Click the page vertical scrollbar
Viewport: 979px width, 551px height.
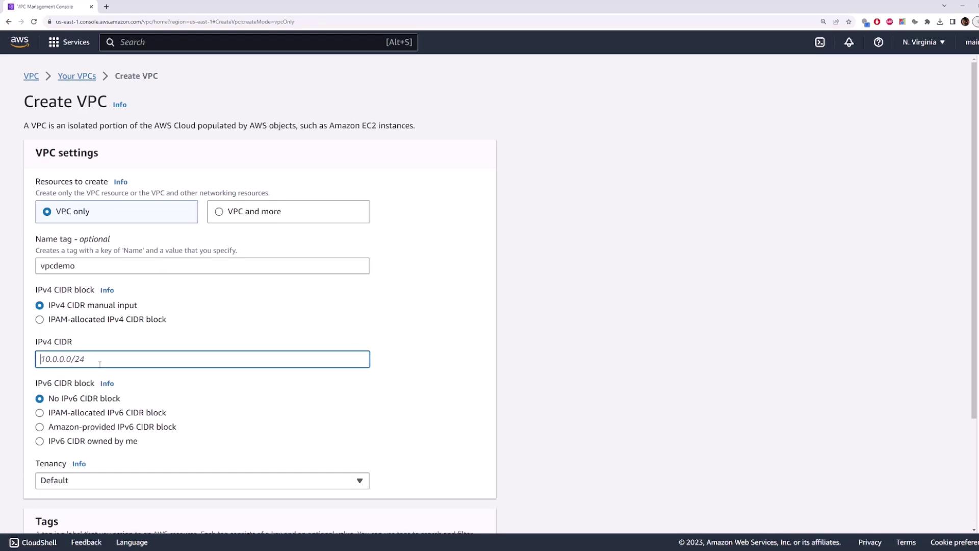point(974,240)
